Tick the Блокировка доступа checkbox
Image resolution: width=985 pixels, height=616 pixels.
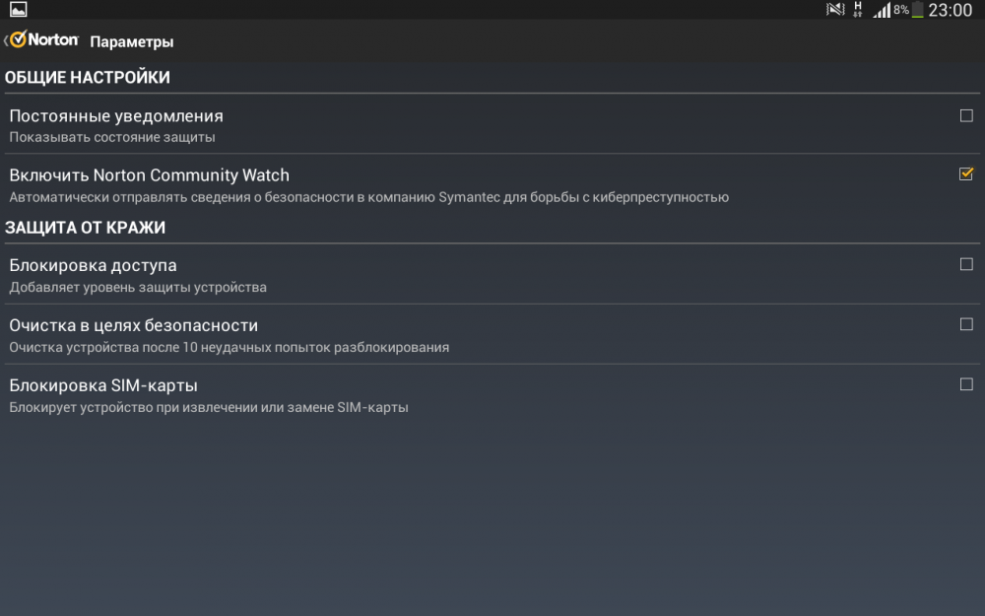pos(966,264)
